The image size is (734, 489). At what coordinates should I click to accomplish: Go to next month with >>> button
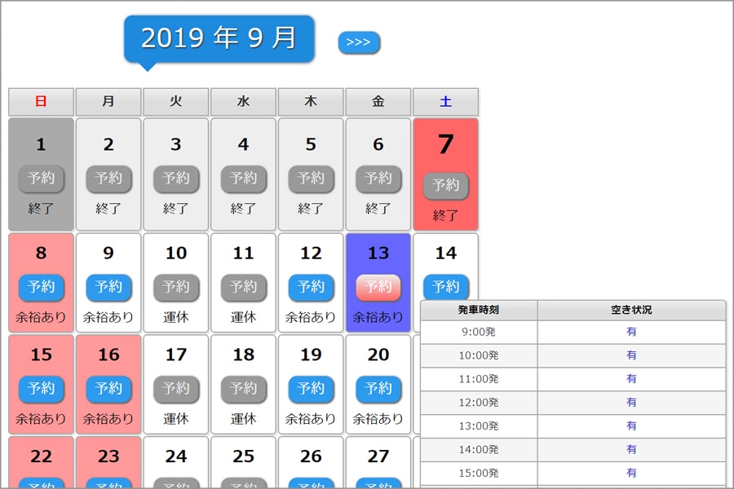pos(359,42)
